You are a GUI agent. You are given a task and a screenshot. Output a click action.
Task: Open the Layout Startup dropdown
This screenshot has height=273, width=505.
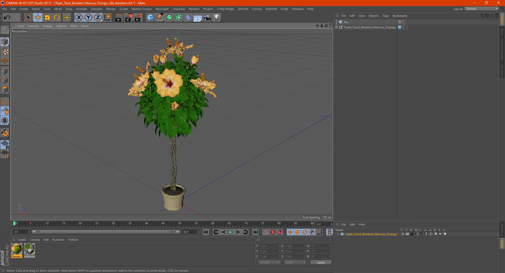tap(482, 9)
